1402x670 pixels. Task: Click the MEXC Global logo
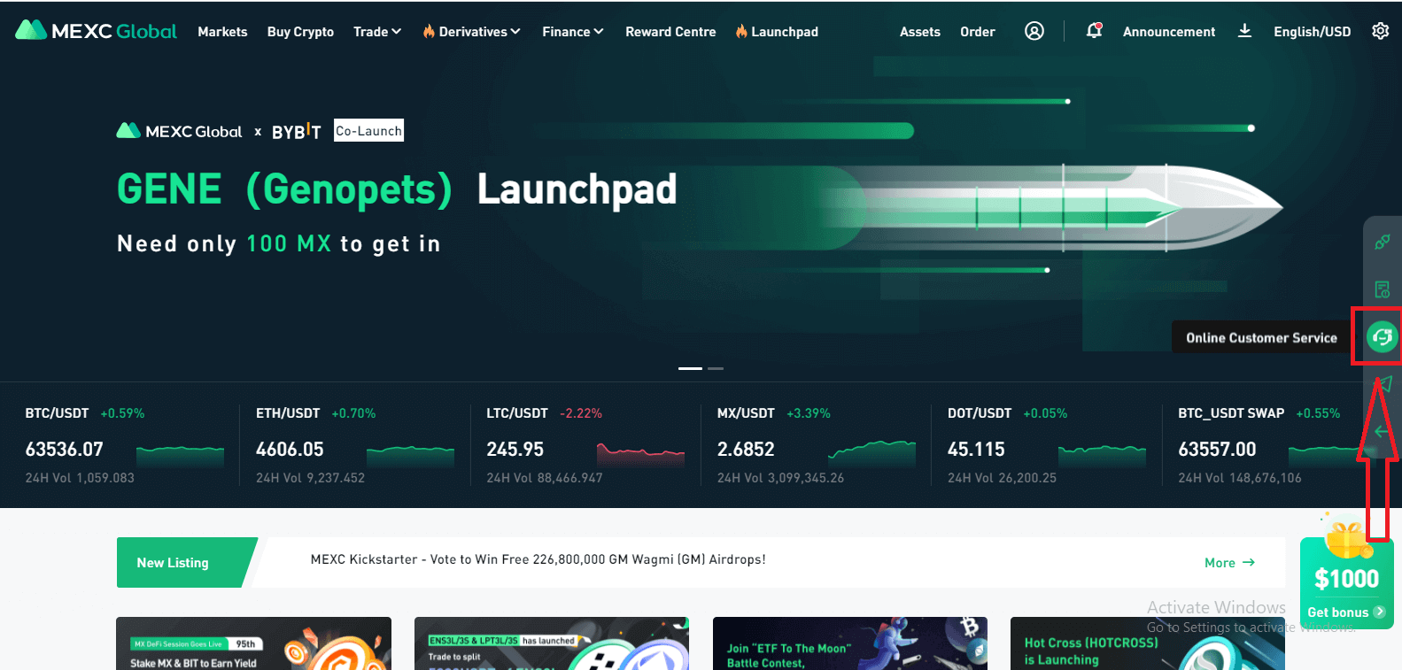(x=96, y=31)
